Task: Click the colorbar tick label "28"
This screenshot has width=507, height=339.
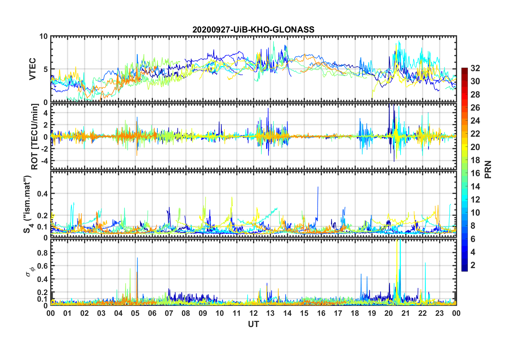Action: click(475, 95)
